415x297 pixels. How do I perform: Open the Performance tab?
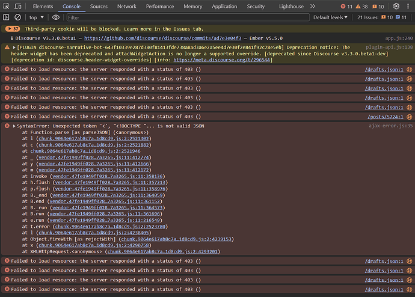tap(160, 7)
